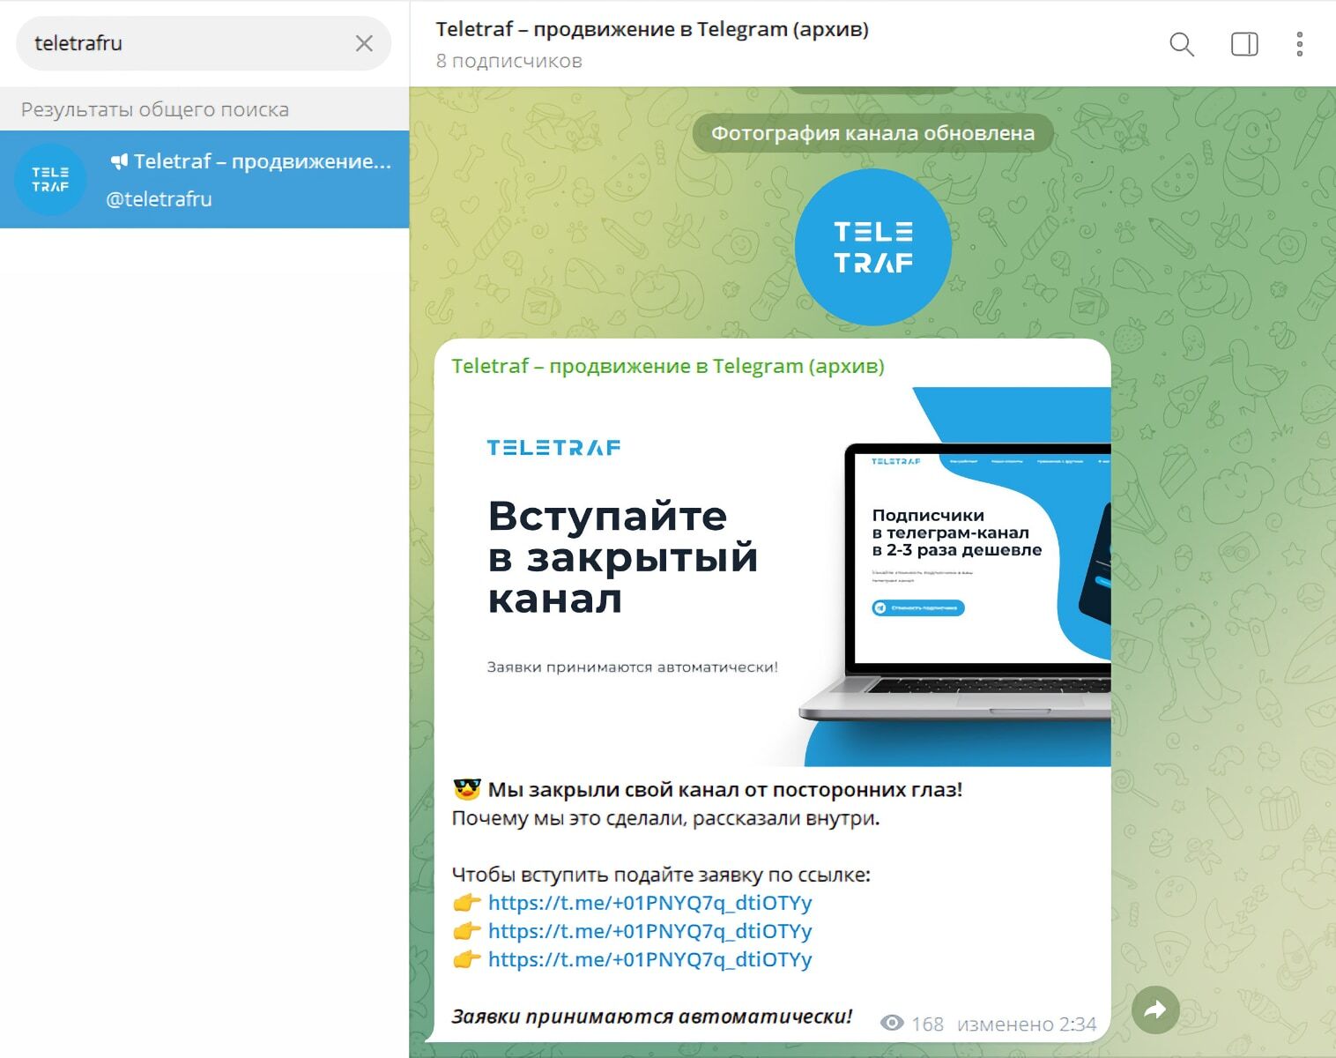Open the first t.me invite link
1336x1058 pixels.
click(649, 903)
